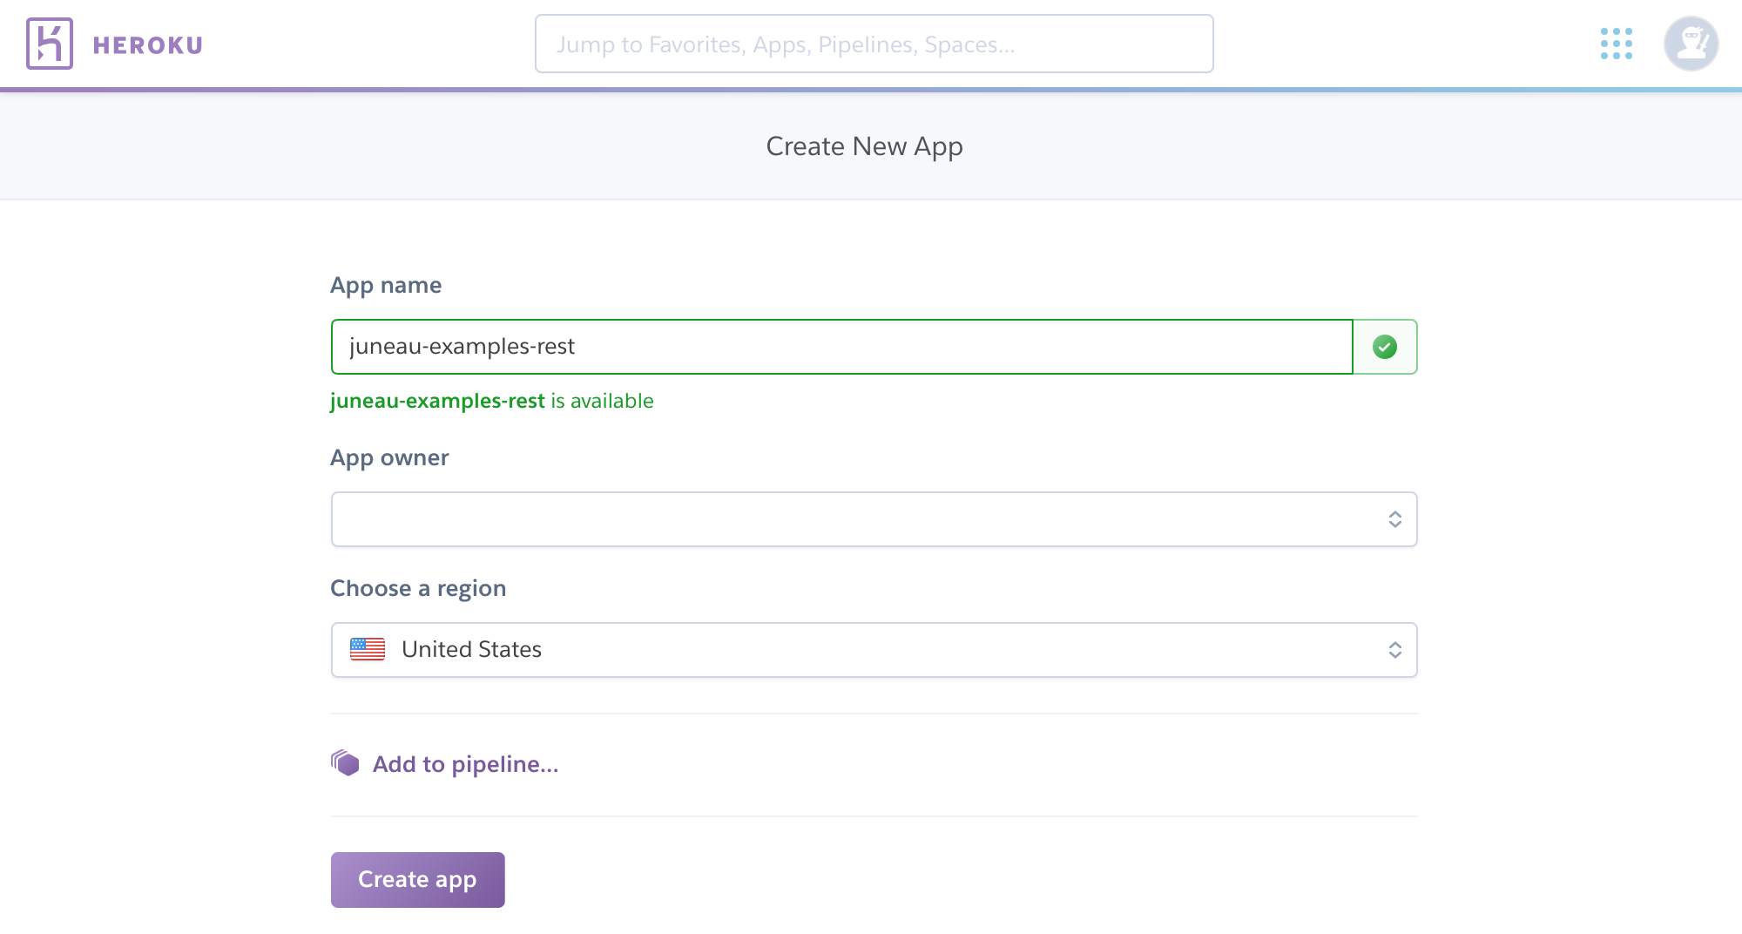Click the 'is available' confirmation message
This screenshot has width=1742, height=934.
tap(492, 401)
